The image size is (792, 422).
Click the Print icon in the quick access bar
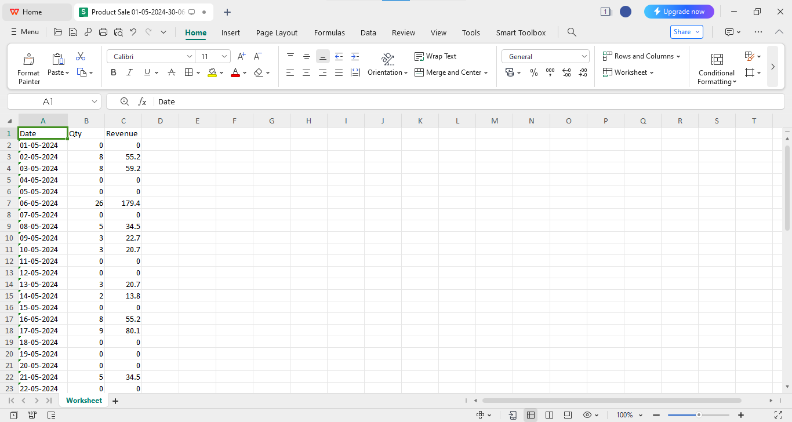coord(103,32)
